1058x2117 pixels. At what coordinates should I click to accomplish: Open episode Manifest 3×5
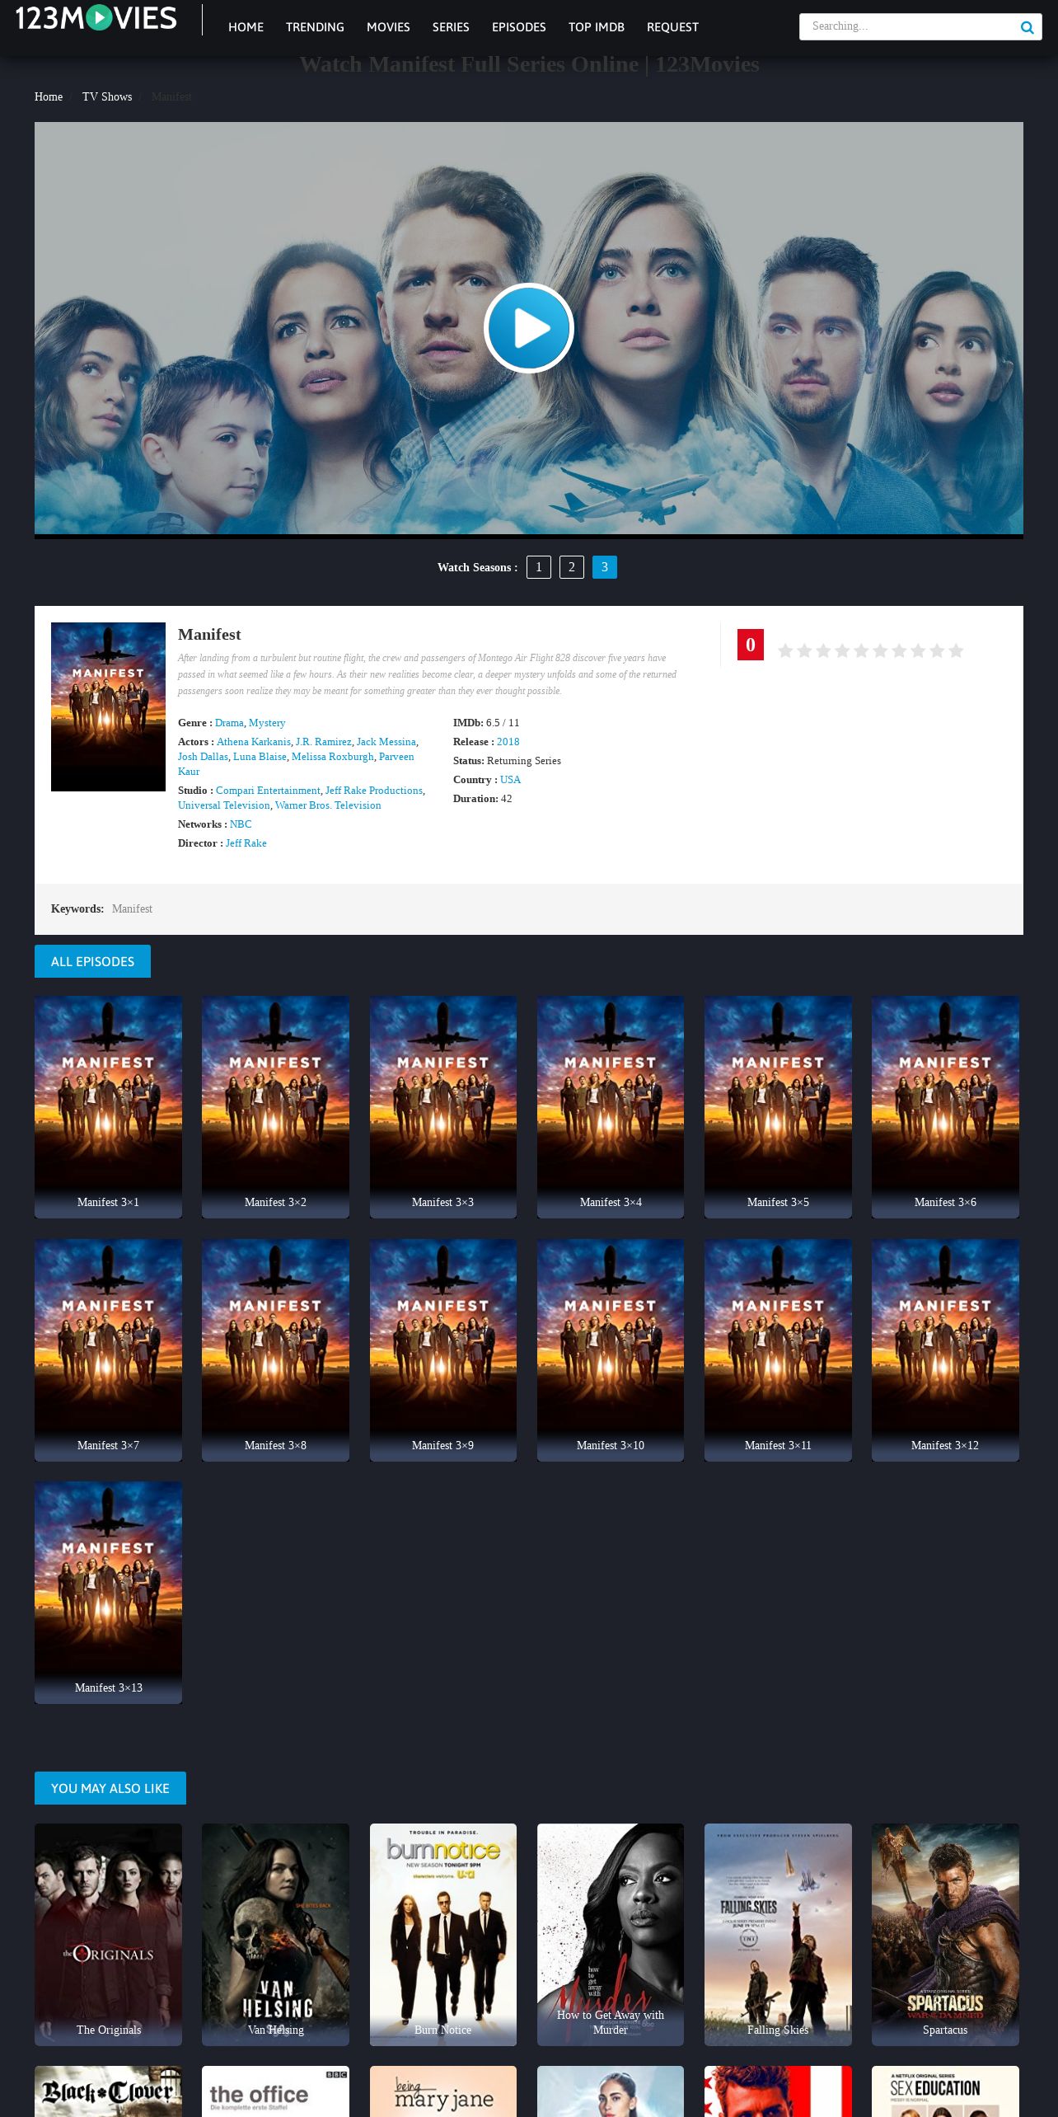click(778, 1106)
